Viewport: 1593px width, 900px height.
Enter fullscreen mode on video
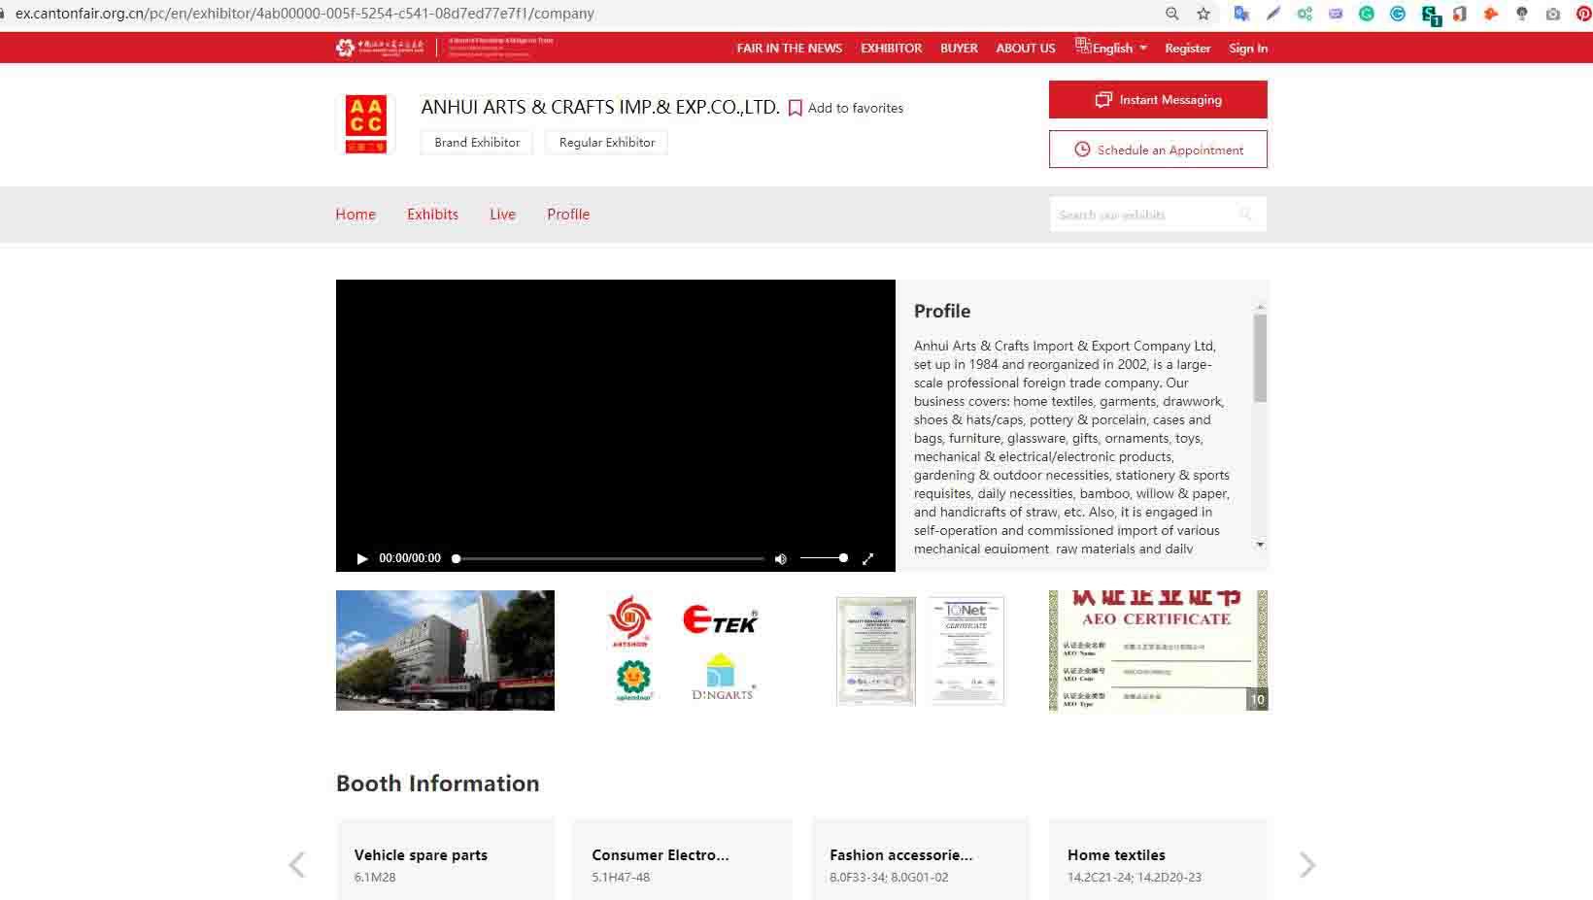tap(867, 558)
